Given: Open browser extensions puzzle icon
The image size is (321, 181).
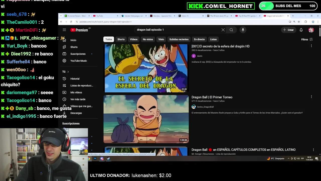Looking at the screenshot, I should tap(306, 22).
